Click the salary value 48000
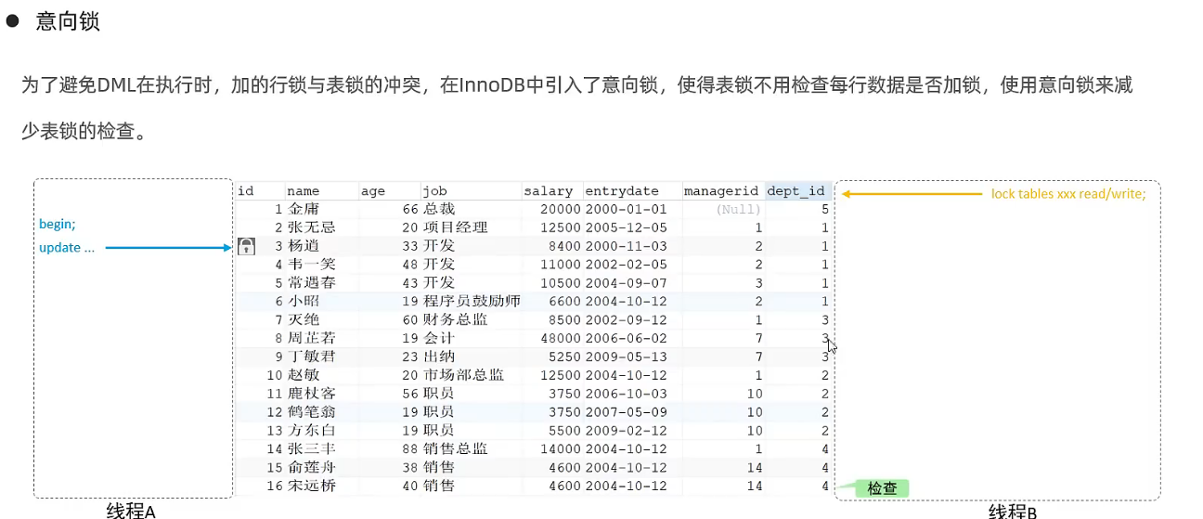Screen dimensions: 1203x519 (561, 338)
